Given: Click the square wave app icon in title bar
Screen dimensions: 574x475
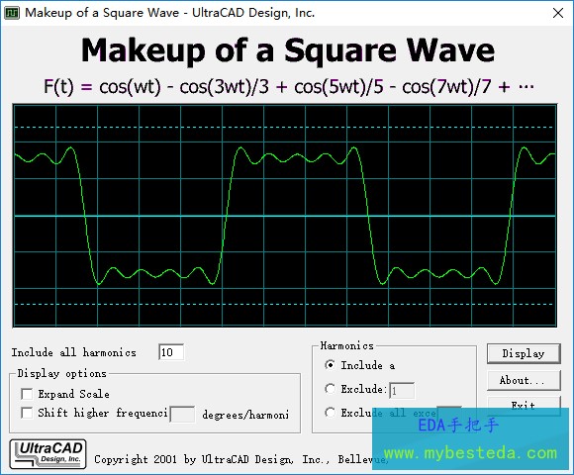Looking at the screenshot, I should click(11, 13).
